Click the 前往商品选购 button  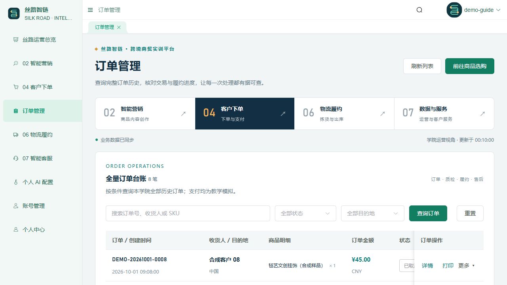coord(470,66)
